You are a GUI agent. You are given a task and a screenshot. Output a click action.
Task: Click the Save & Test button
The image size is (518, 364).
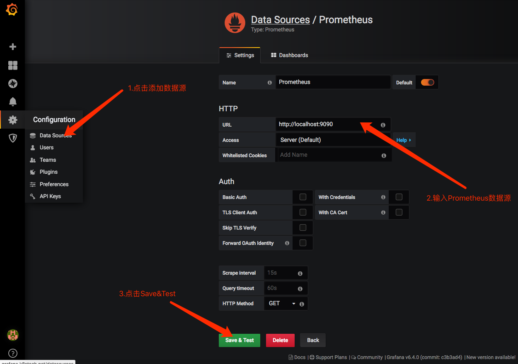[x=239, y=340]
